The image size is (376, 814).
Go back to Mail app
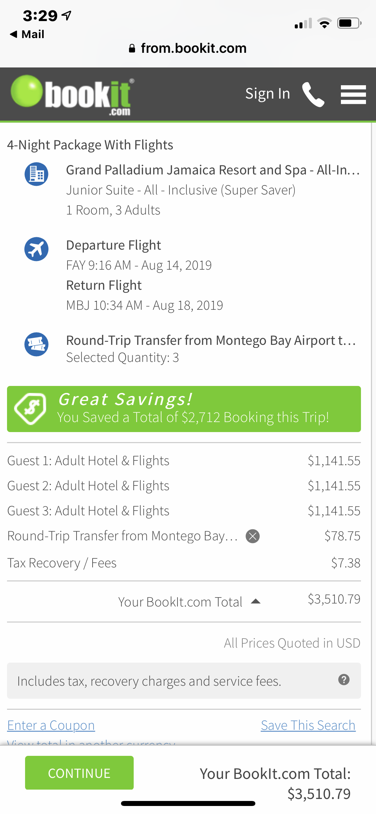pos(27,34)
